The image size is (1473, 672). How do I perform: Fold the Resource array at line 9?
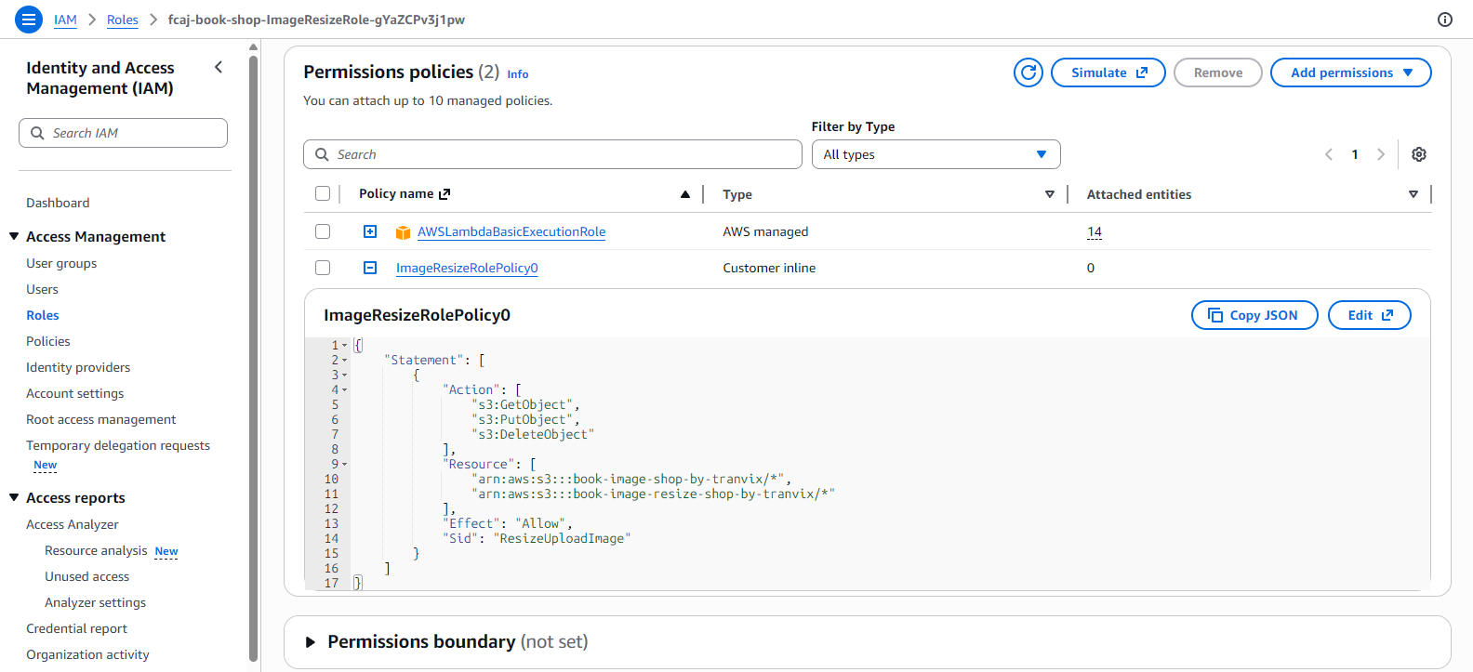point(344,465)
